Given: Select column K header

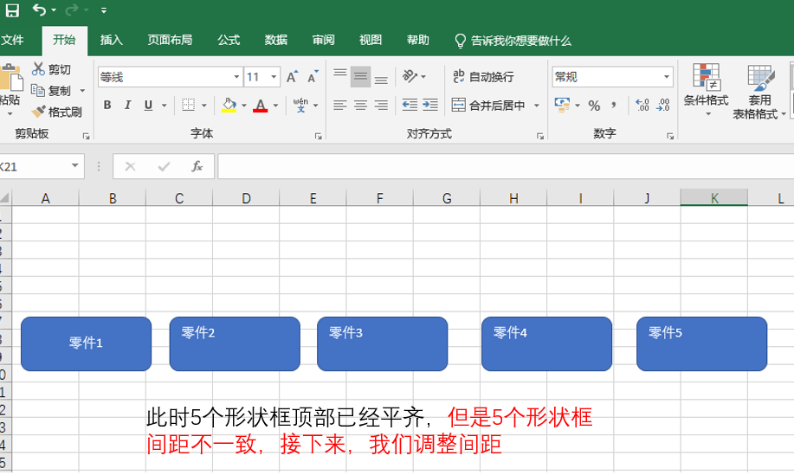Looking at the screenshot, I should click(714, 198).
